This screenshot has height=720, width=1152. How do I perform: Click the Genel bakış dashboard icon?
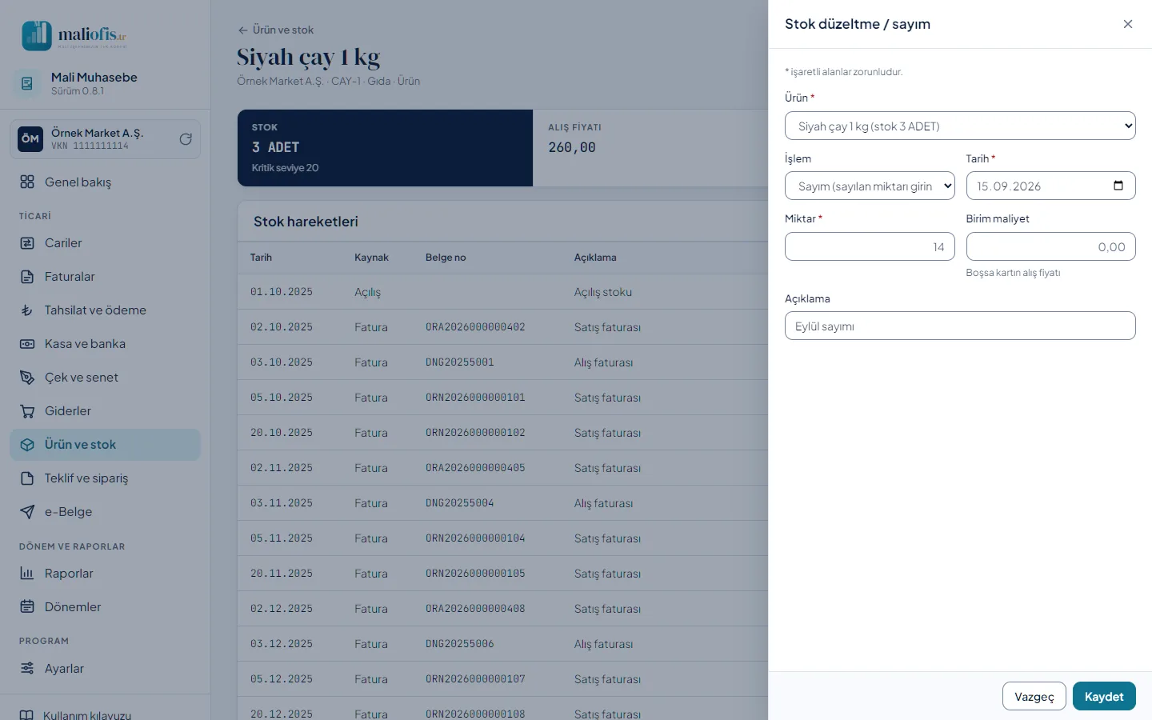pos(27,182)
